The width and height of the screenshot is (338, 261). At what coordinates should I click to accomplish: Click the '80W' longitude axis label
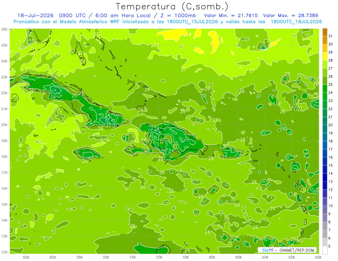[x=53, y=257]
